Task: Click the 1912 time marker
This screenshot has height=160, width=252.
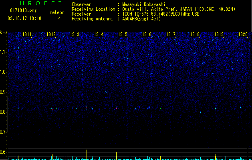Action: click(51, 34)
